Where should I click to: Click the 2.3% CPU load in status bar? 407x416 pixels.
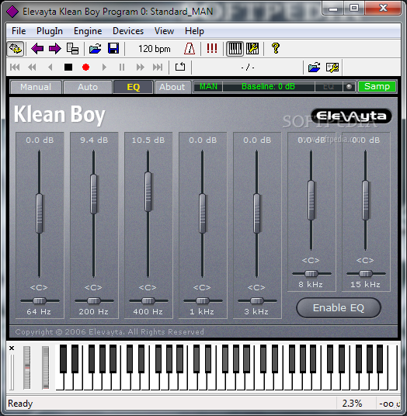[x=352, y=404]
